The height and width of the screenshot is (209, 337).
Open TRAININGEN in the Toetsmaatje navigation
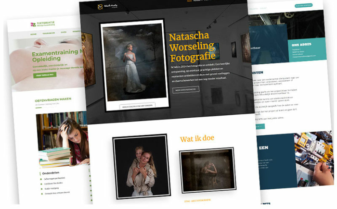tap(49, 33)
